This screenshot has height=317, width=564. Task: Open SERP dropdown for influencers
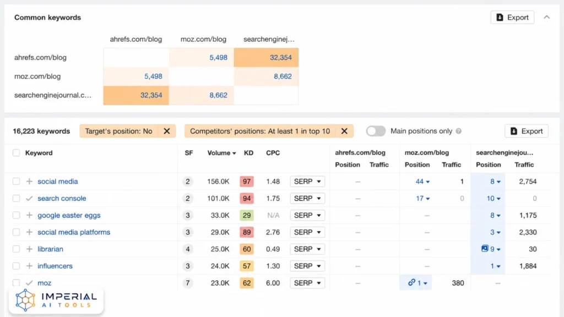point(307,266)
